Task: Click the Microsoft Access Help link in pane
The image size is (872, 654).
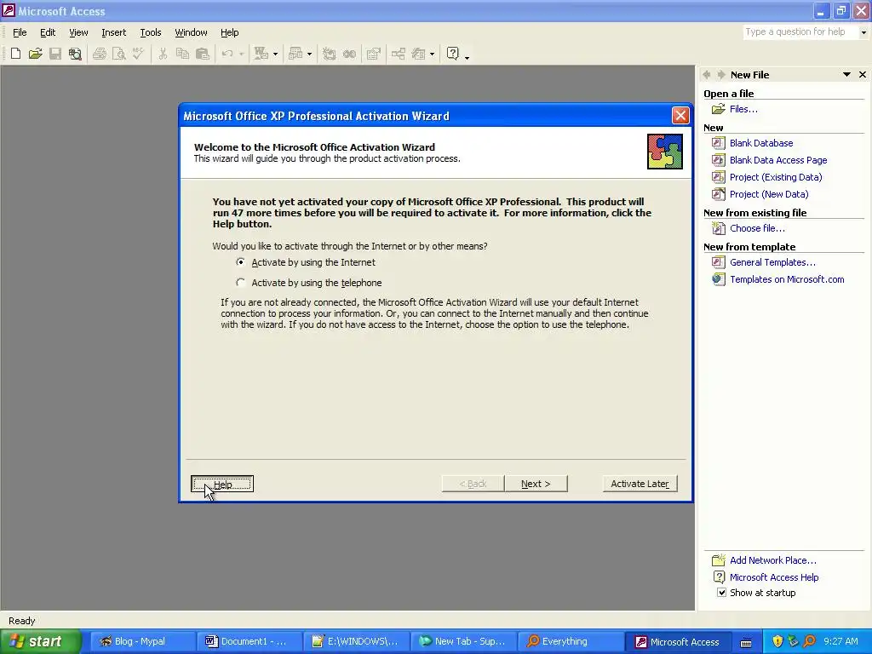Action: pyautogui.click(x=774, y=577)
